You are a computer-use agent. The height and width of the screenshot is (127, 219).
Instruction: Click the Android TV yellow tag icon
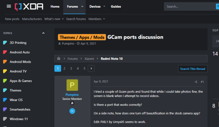pos(5,71)
